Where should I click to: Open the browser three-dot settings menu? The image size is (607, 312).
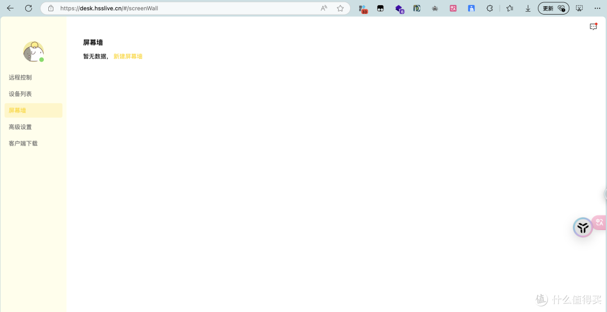597,8
